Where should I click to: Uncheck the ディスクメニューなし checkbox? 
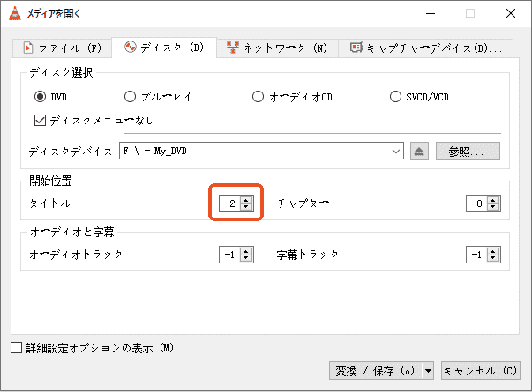tap(39, 120)
